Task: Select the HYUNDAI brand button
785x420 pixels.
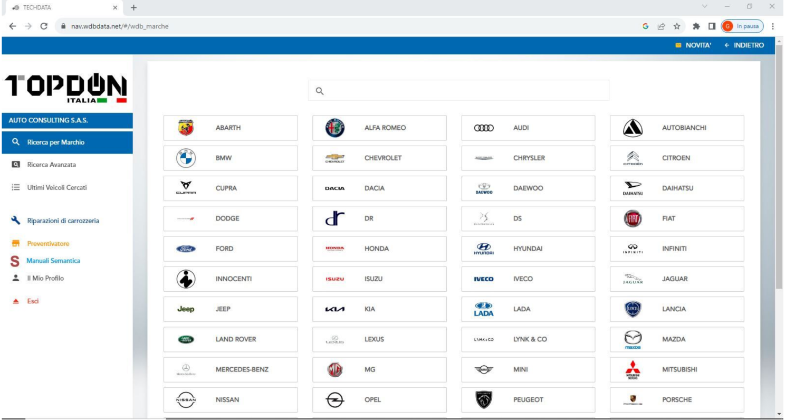Action: coord(528,249)
